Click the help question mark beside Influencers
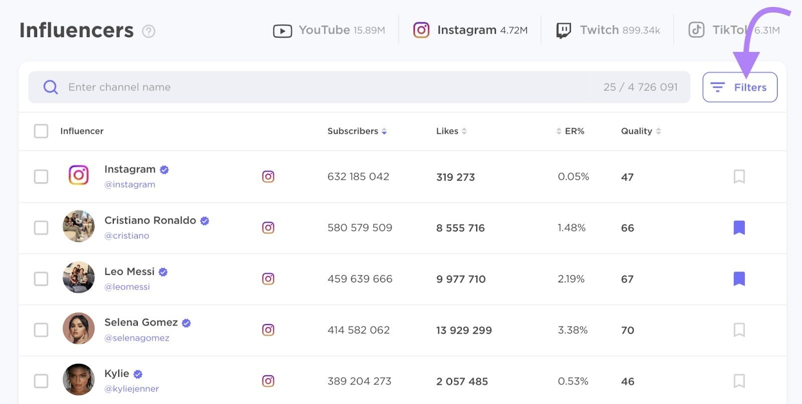This screenshot has height=404, width=802. [x=148, y=32]
